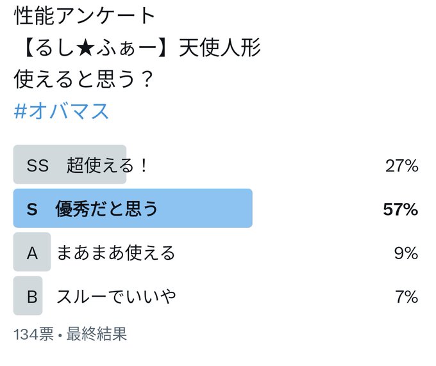Click the 性能アンケート heading text
This screenshot has height=366, width=436.
(85, 15)
